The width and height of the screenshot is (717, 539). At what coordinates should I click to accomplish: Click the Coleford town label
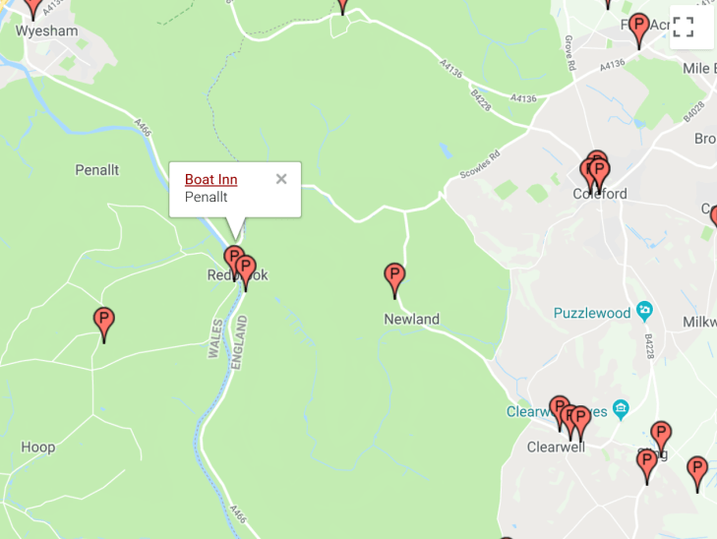click(600, 194)
